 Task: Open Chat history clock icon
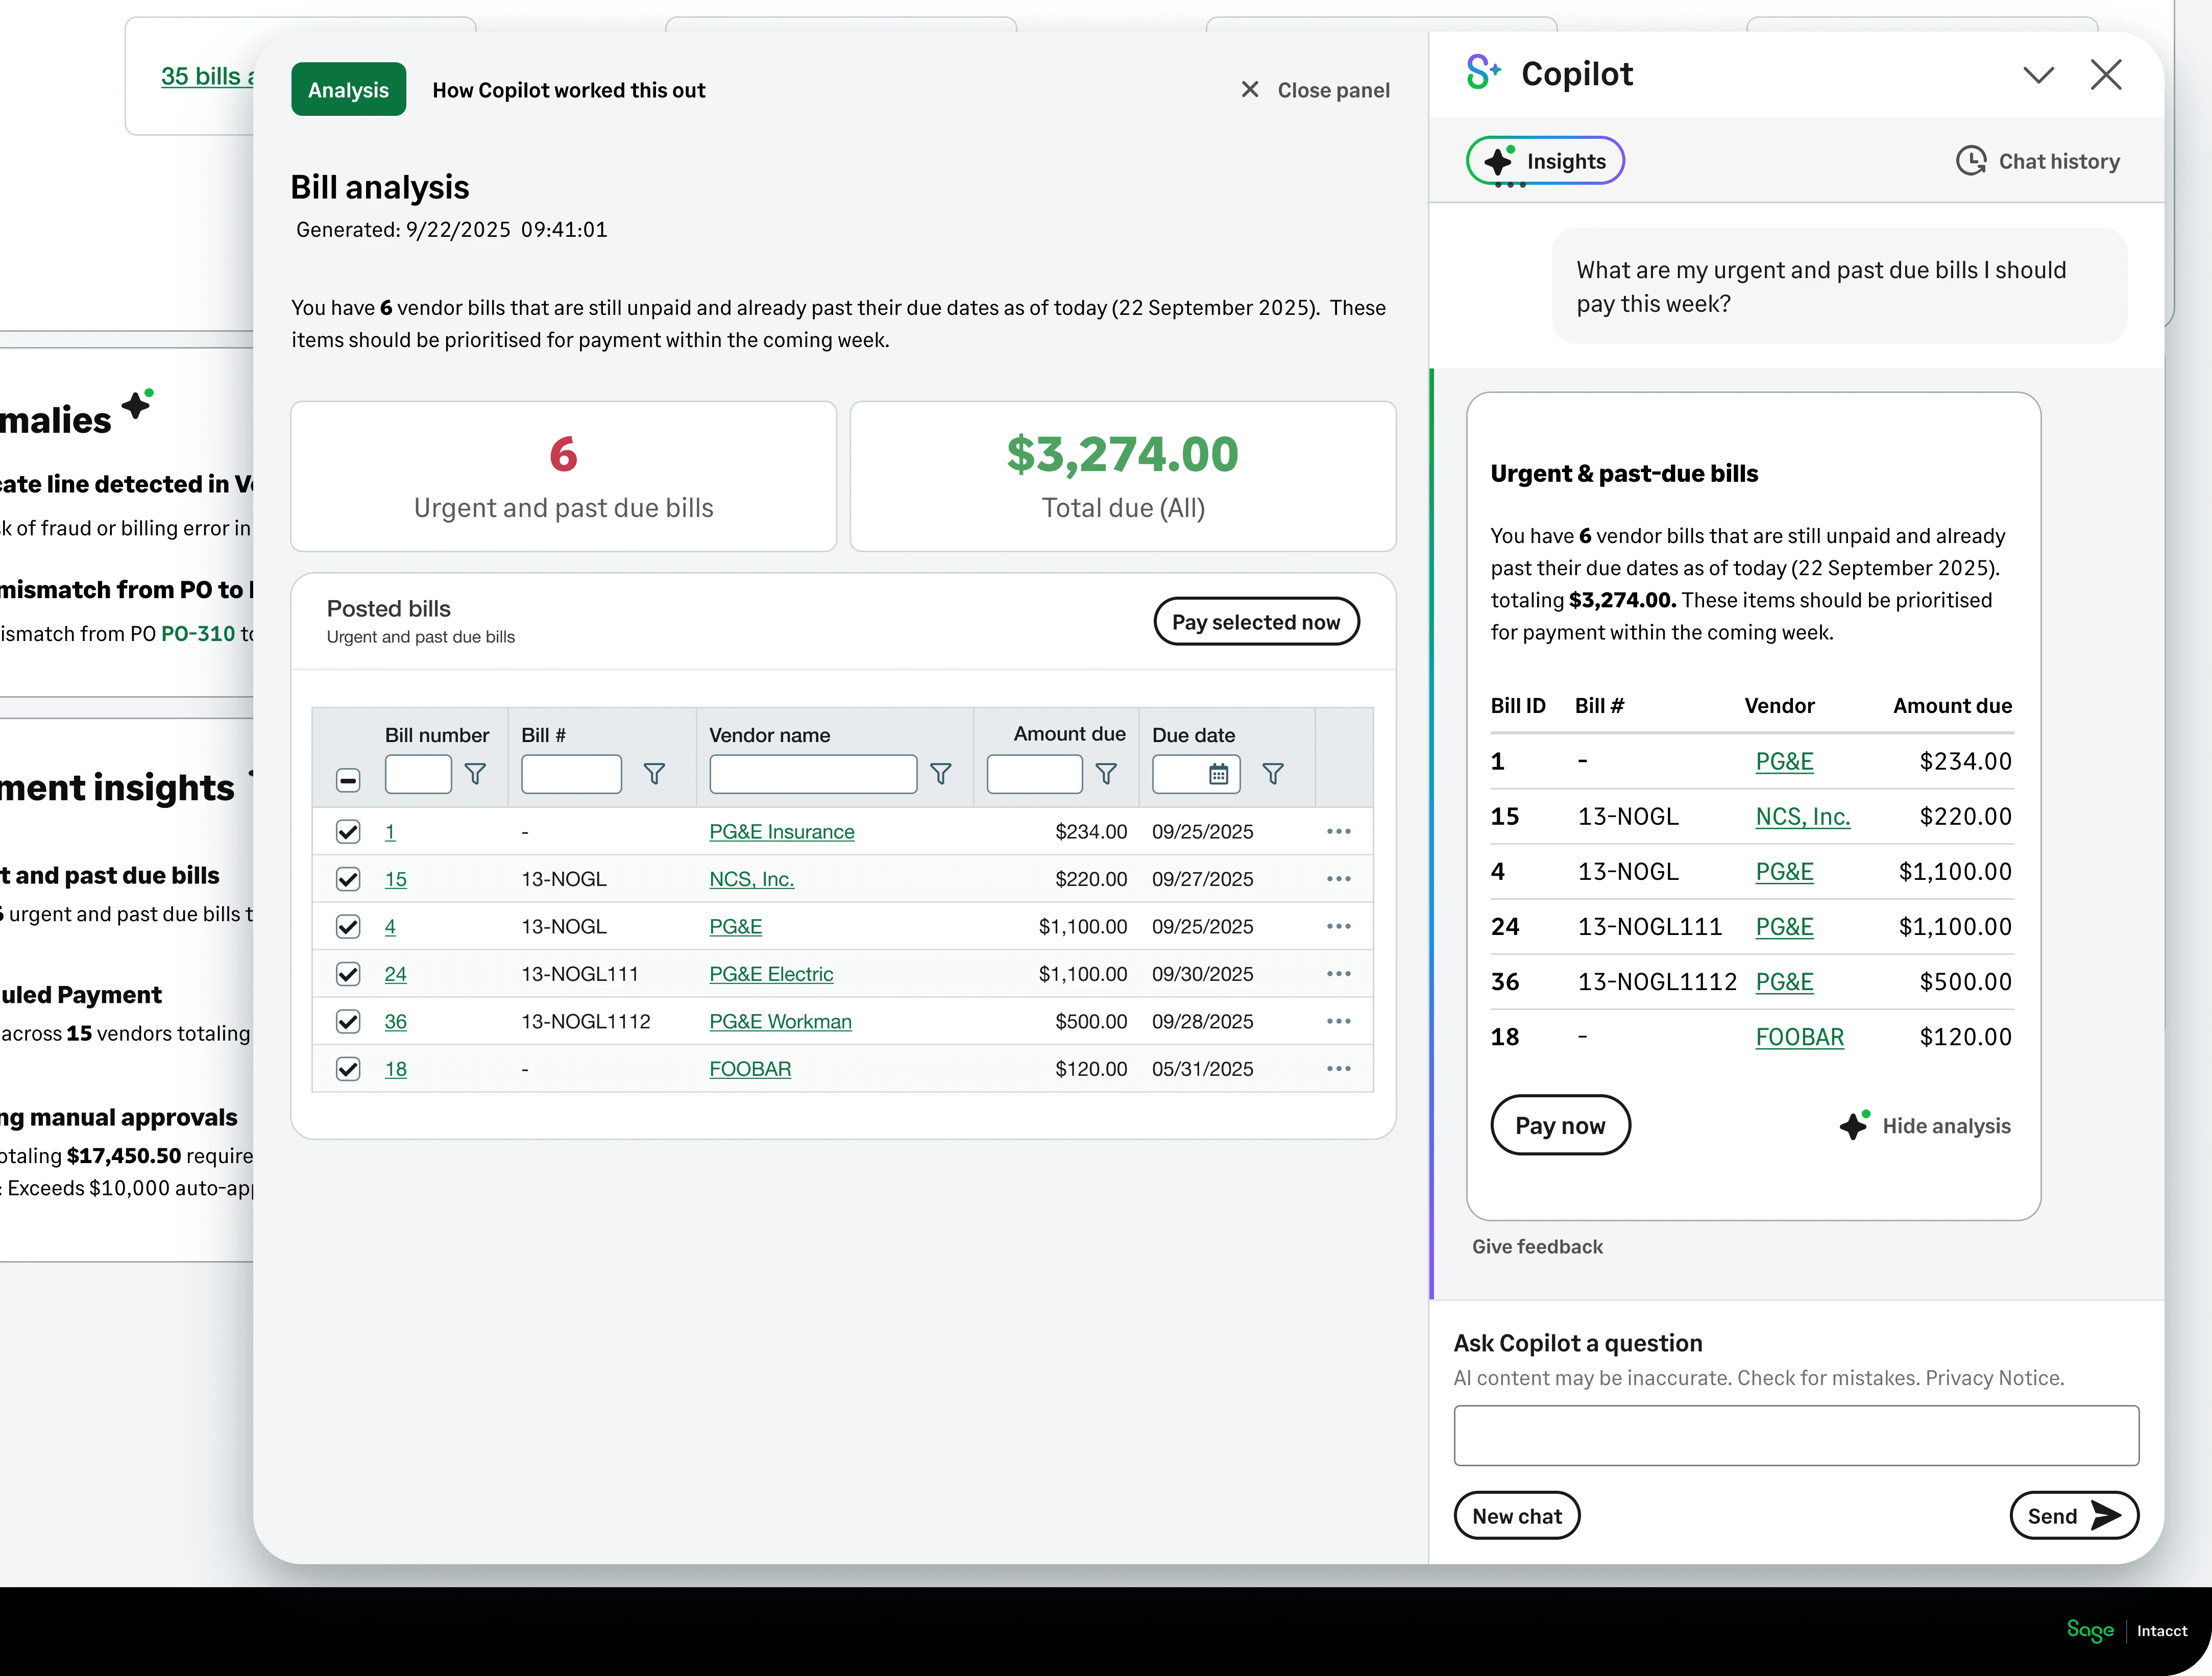click(x=1970, y=161)
